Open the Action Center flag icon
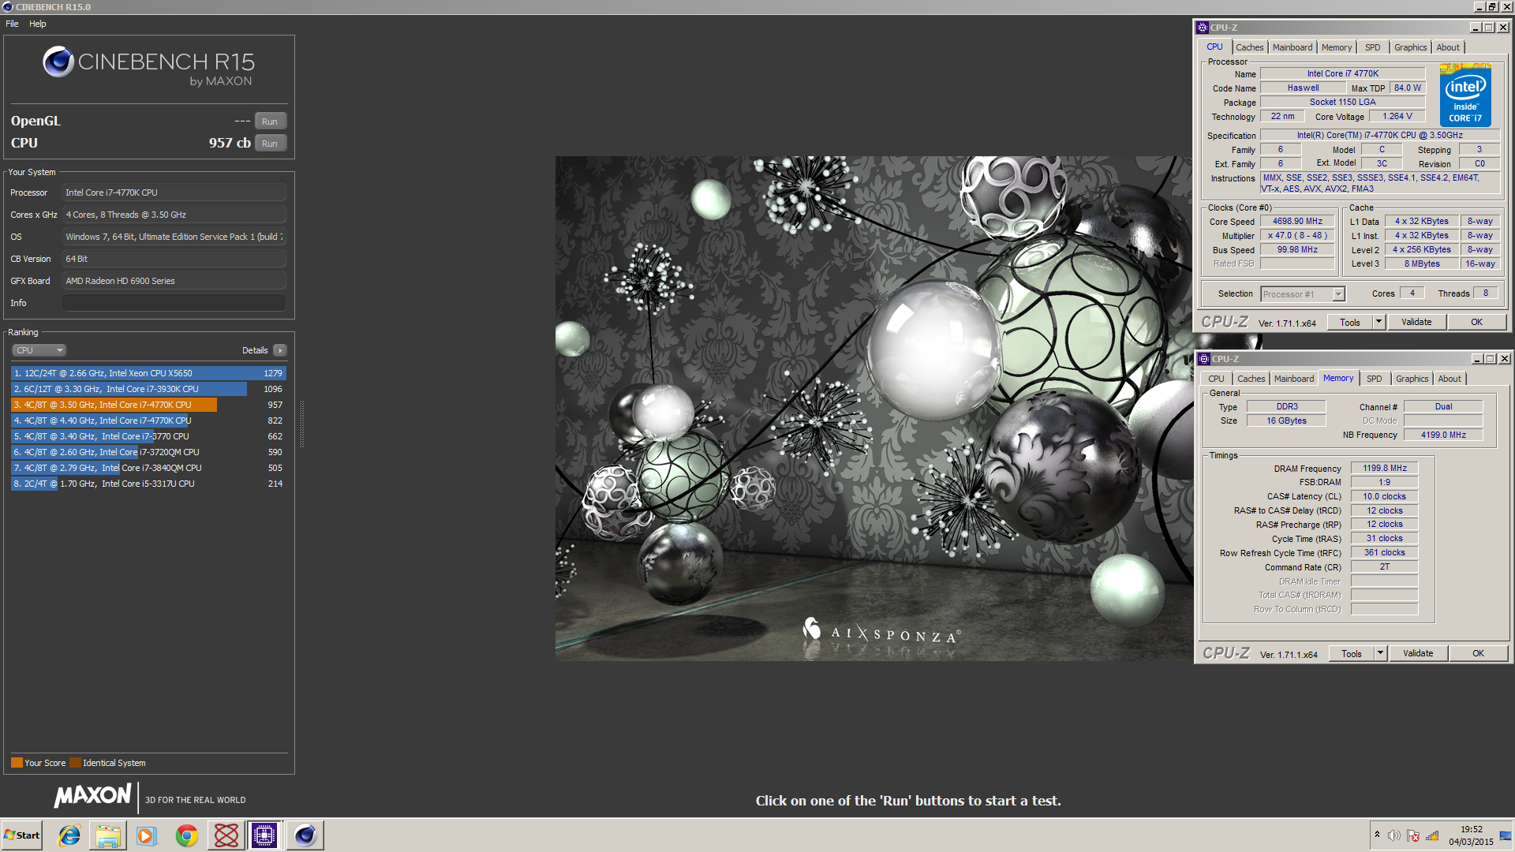This screenshot has height=852, width=1515. pyautogui.click(x=1413, y=835)
